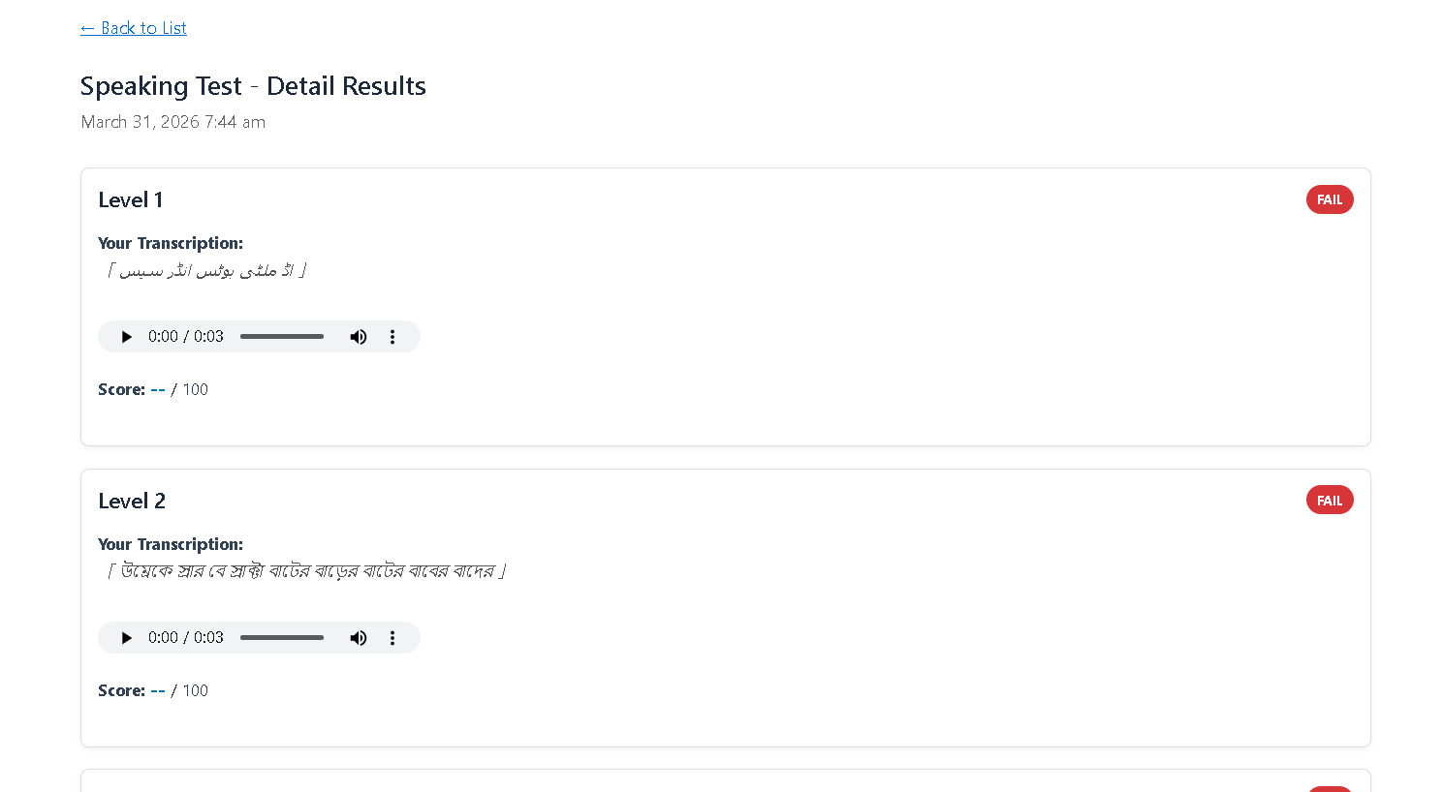Click the Level 1 heading

[131, 200]
